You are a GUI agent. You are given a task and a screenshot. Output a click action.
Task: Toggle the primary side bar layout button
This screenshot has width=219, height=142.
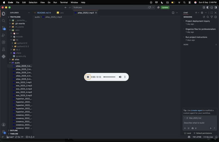[208, 7]
